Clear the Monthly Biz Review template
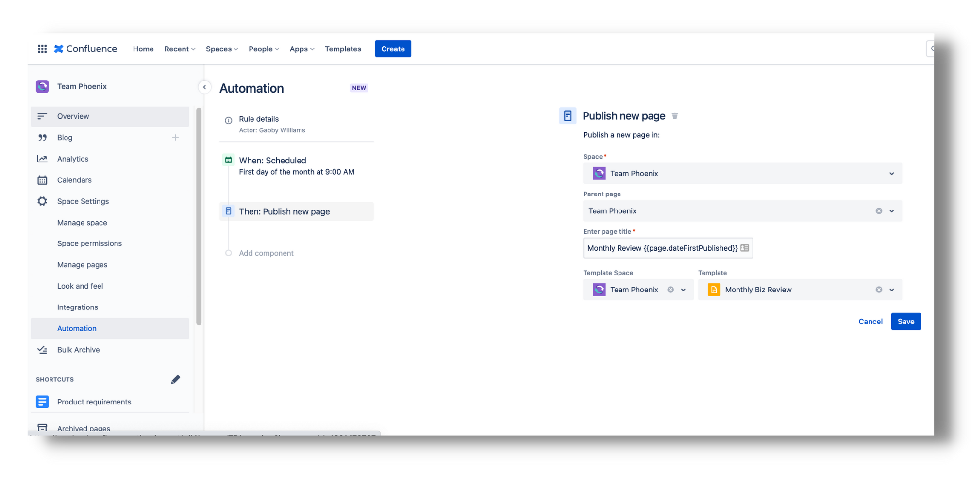Viewport: 971px width, 485px height. [878, 290]
